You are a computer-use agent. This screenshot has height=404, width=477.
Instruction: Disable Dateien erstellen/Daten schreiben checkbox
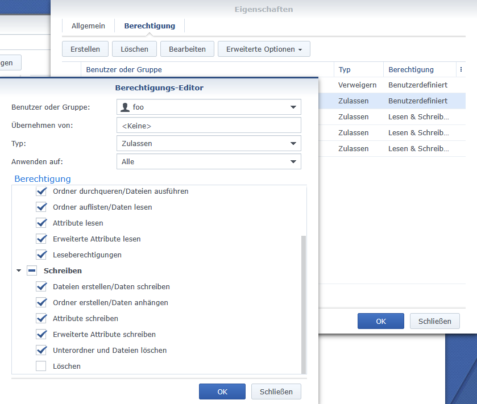click(x=41, y=287)
